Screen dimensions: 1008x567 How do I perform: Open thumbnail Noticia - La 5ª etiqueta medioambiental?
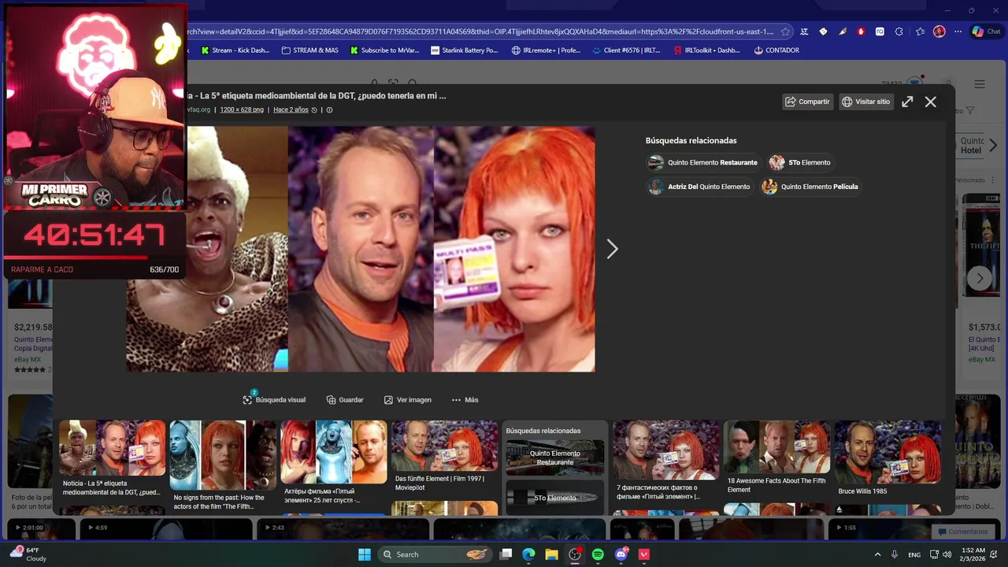point(113,459)
